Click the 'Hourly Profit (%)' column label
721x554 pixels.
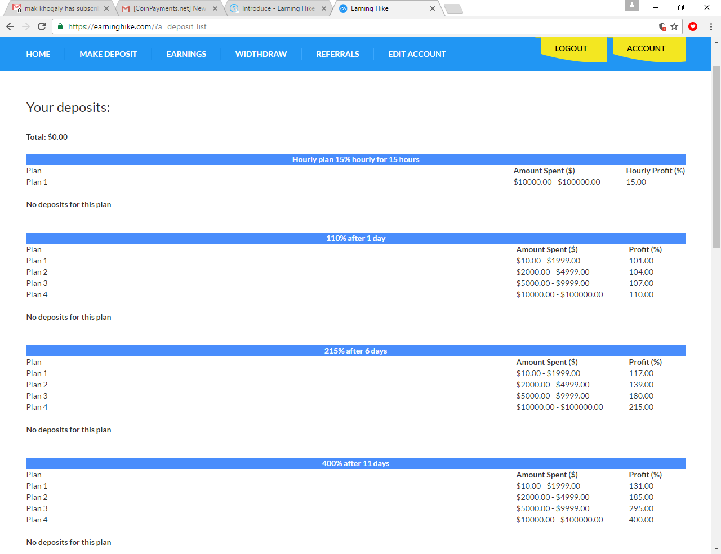656,171
